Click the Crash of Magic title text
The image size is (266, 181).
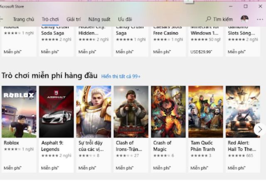pyautogui.click(x=162, y=146)
